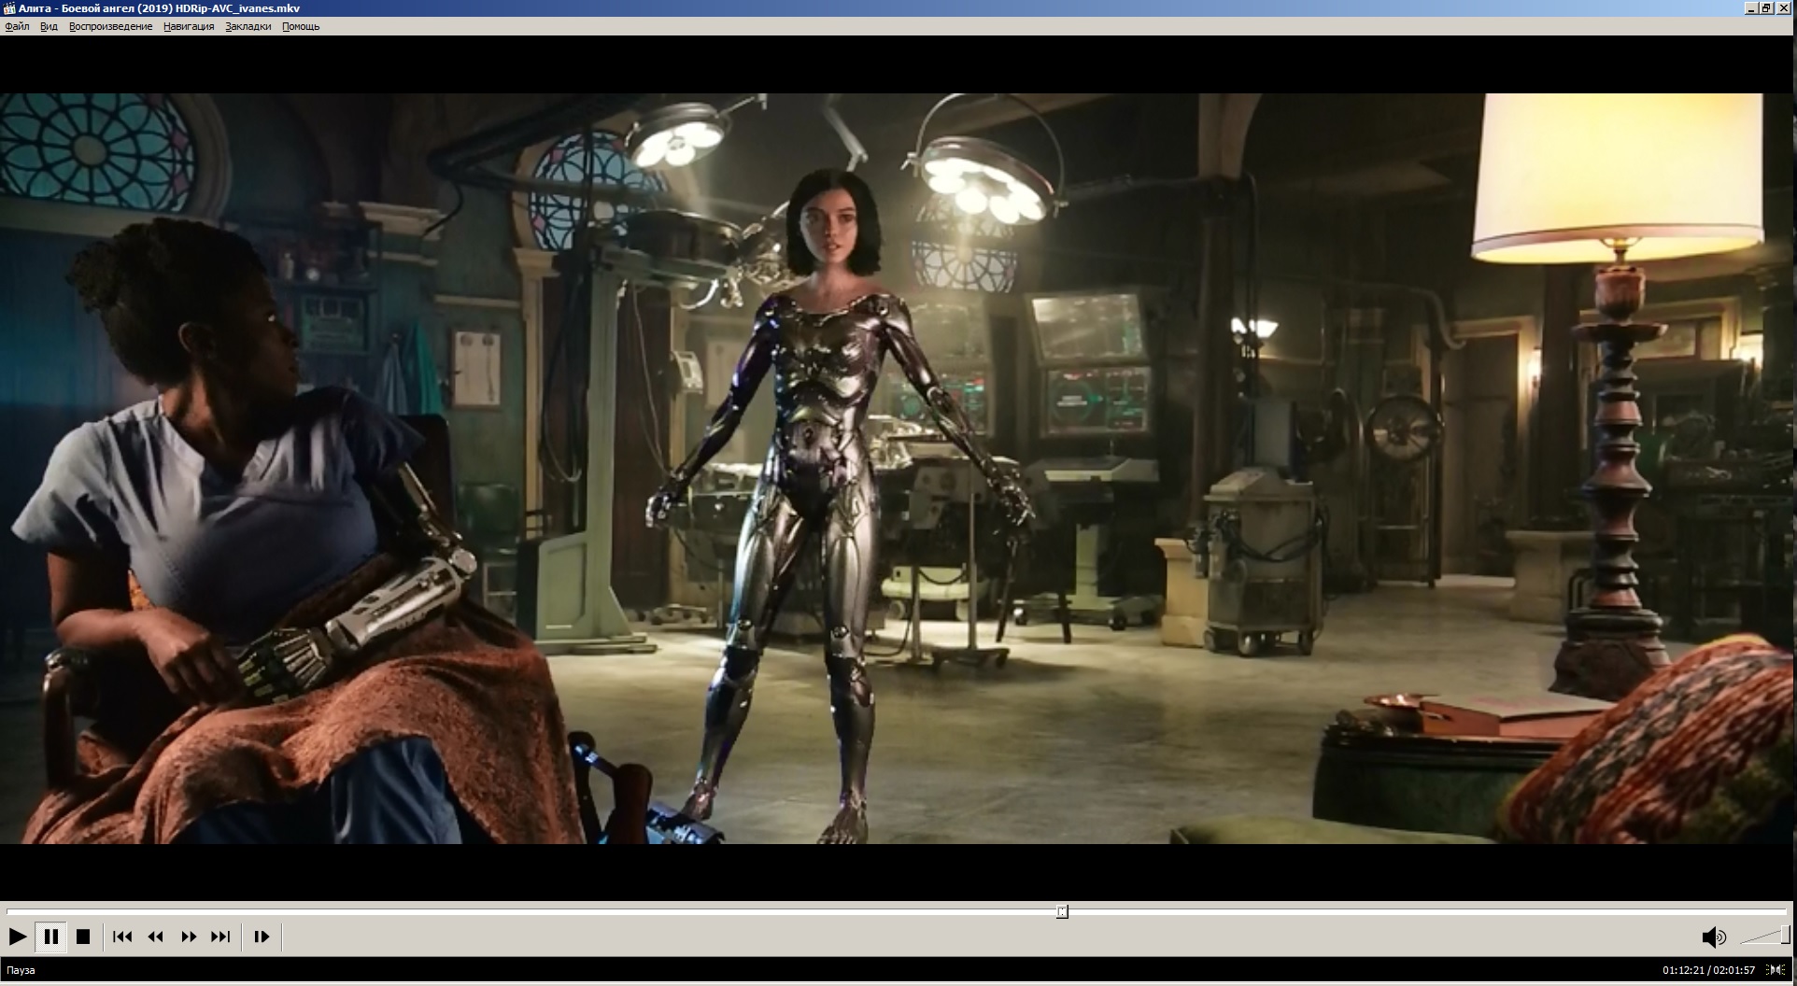Screen dimensions: 1797x986
Task: Click the seek bar thumb marker
Action: 1062,911
